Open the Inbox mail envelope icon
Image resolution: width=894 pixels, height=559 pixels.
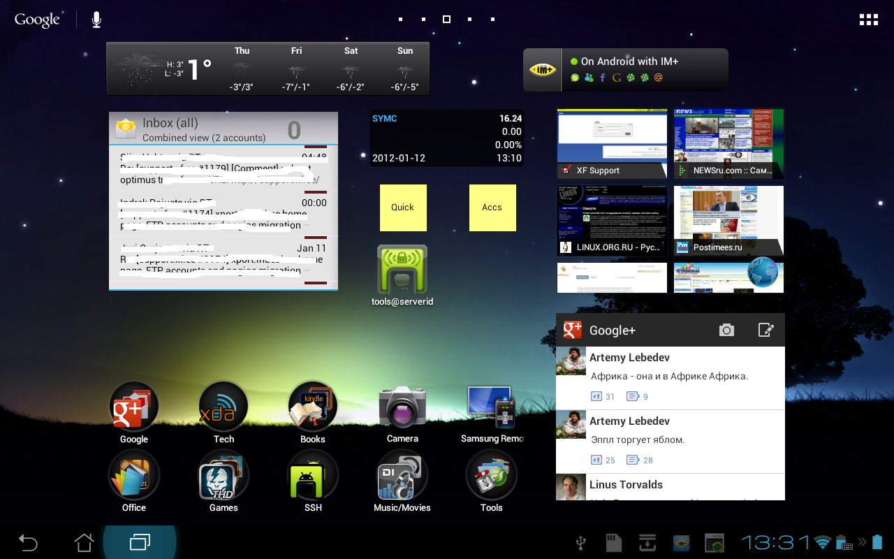tap(126, 128)
